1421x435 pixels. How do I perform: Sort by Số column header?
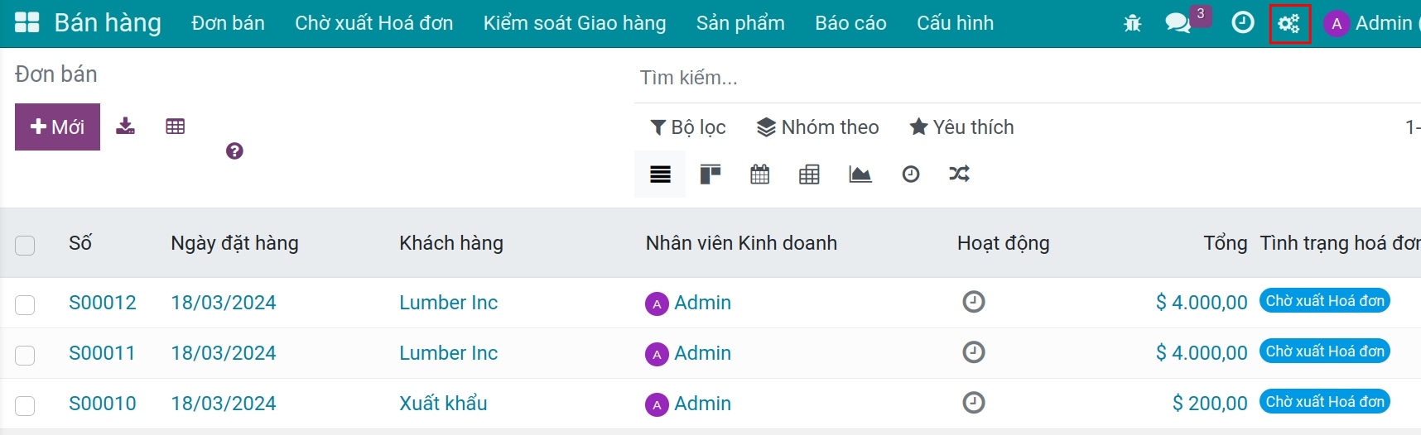pyautogui.click(x=80, y=243)
